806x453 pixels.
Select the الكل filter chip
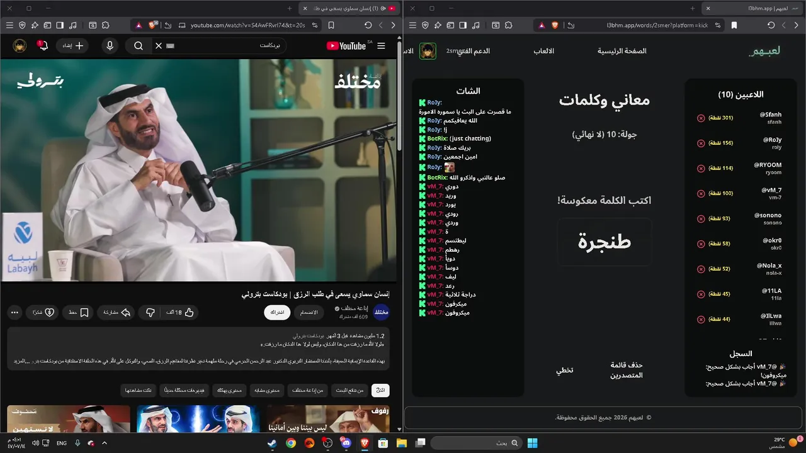[380, 391]
